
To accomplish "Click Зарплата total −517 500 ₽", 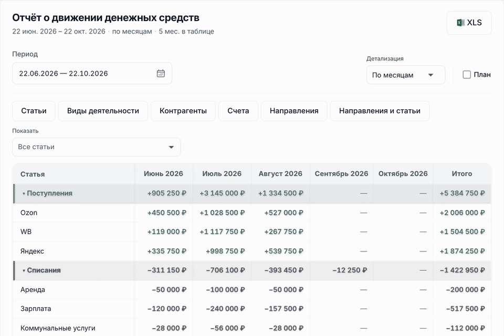I will [466, 309].
